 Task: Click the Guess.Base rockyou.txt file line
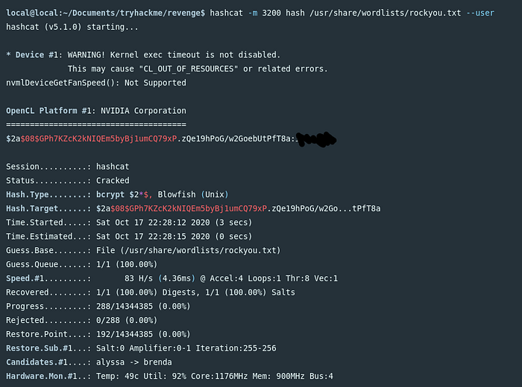click(142, 250)
